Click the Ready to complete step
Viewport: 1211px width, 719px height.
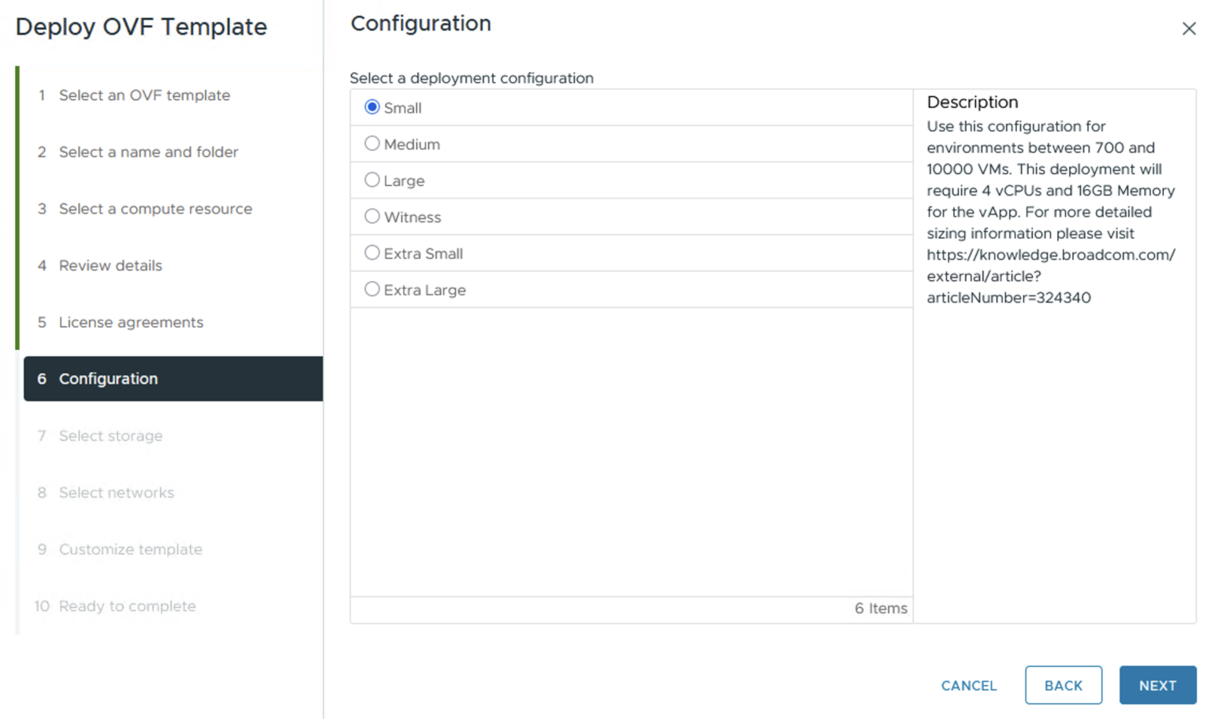click(127, 606)
